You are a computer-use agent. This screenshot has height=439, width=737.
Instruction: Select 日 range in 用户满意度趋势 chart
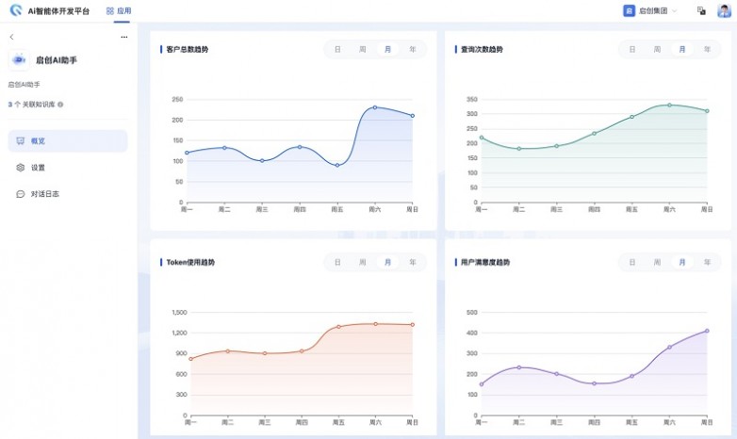pos(632,262)
